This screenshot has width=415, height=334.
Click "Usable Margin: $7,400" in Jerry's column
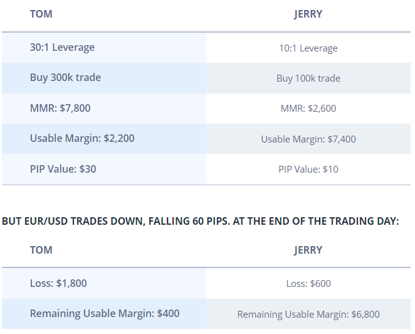[308, 139]
